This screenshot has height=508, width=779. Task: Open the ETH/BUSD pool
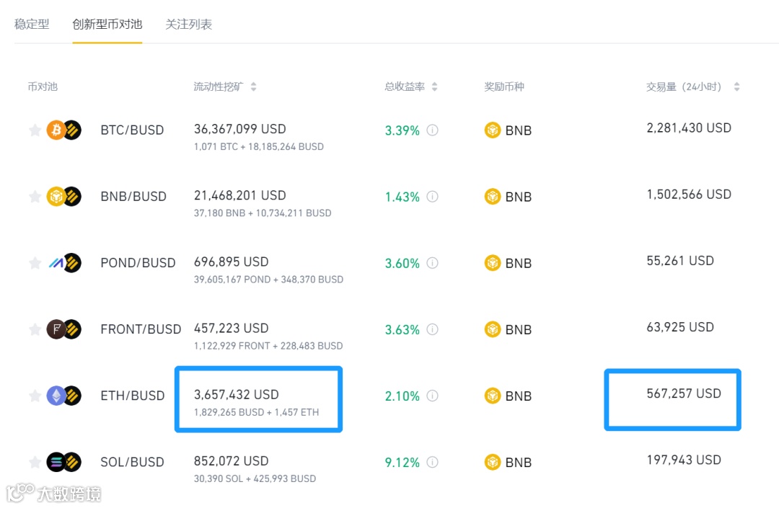tap(133, 396)
